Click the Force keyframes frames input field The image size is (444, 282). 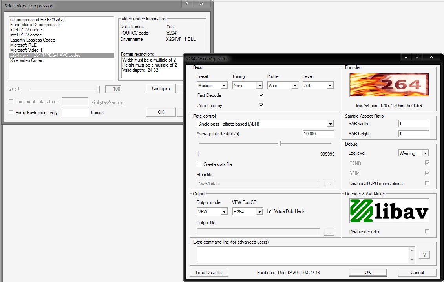[x=75, y=112]
